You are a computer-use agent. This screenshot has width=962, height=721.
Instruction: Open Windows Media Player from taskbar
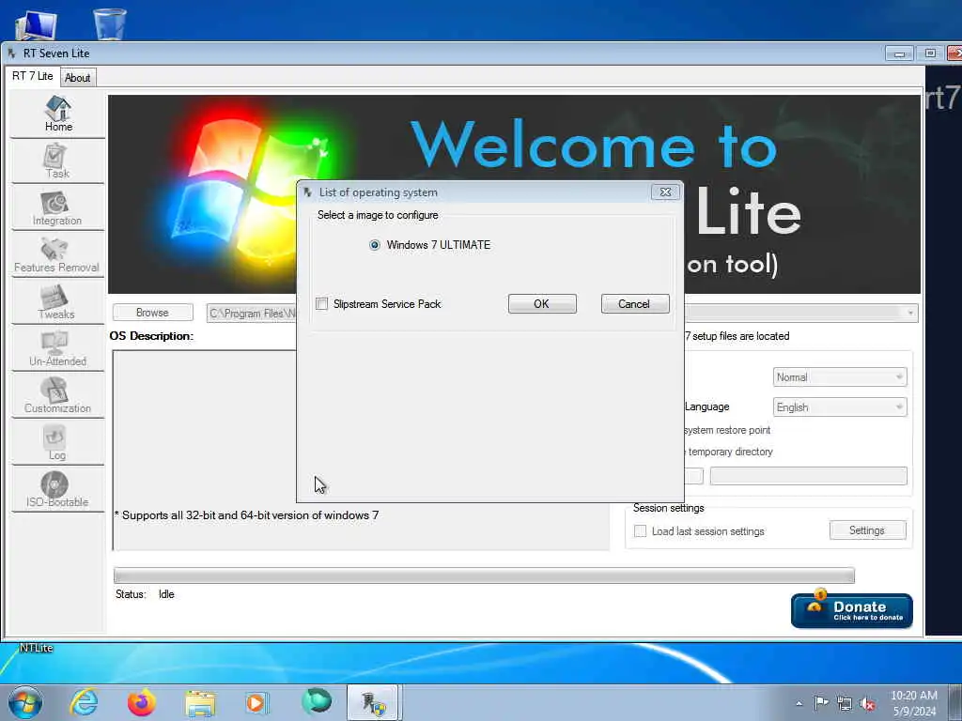(x=257, y=702)
